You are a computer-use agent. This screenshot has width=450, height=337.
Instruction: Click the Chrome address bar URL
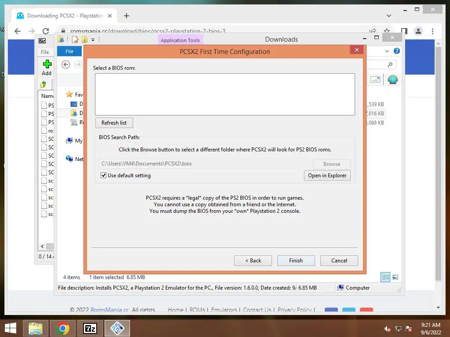point(148,31)
